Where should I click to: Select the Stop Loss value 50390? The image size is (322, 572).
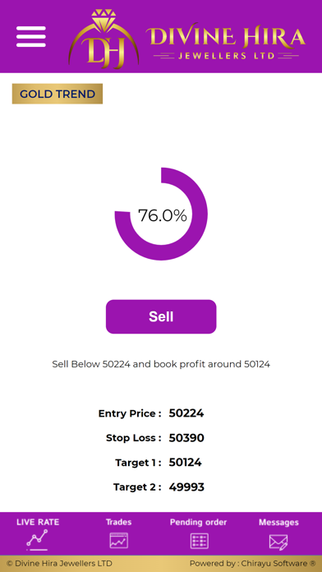point(186,438)
